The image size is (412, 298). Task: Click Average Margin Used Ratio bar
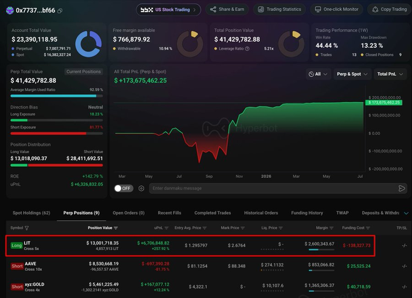point(56,96)
